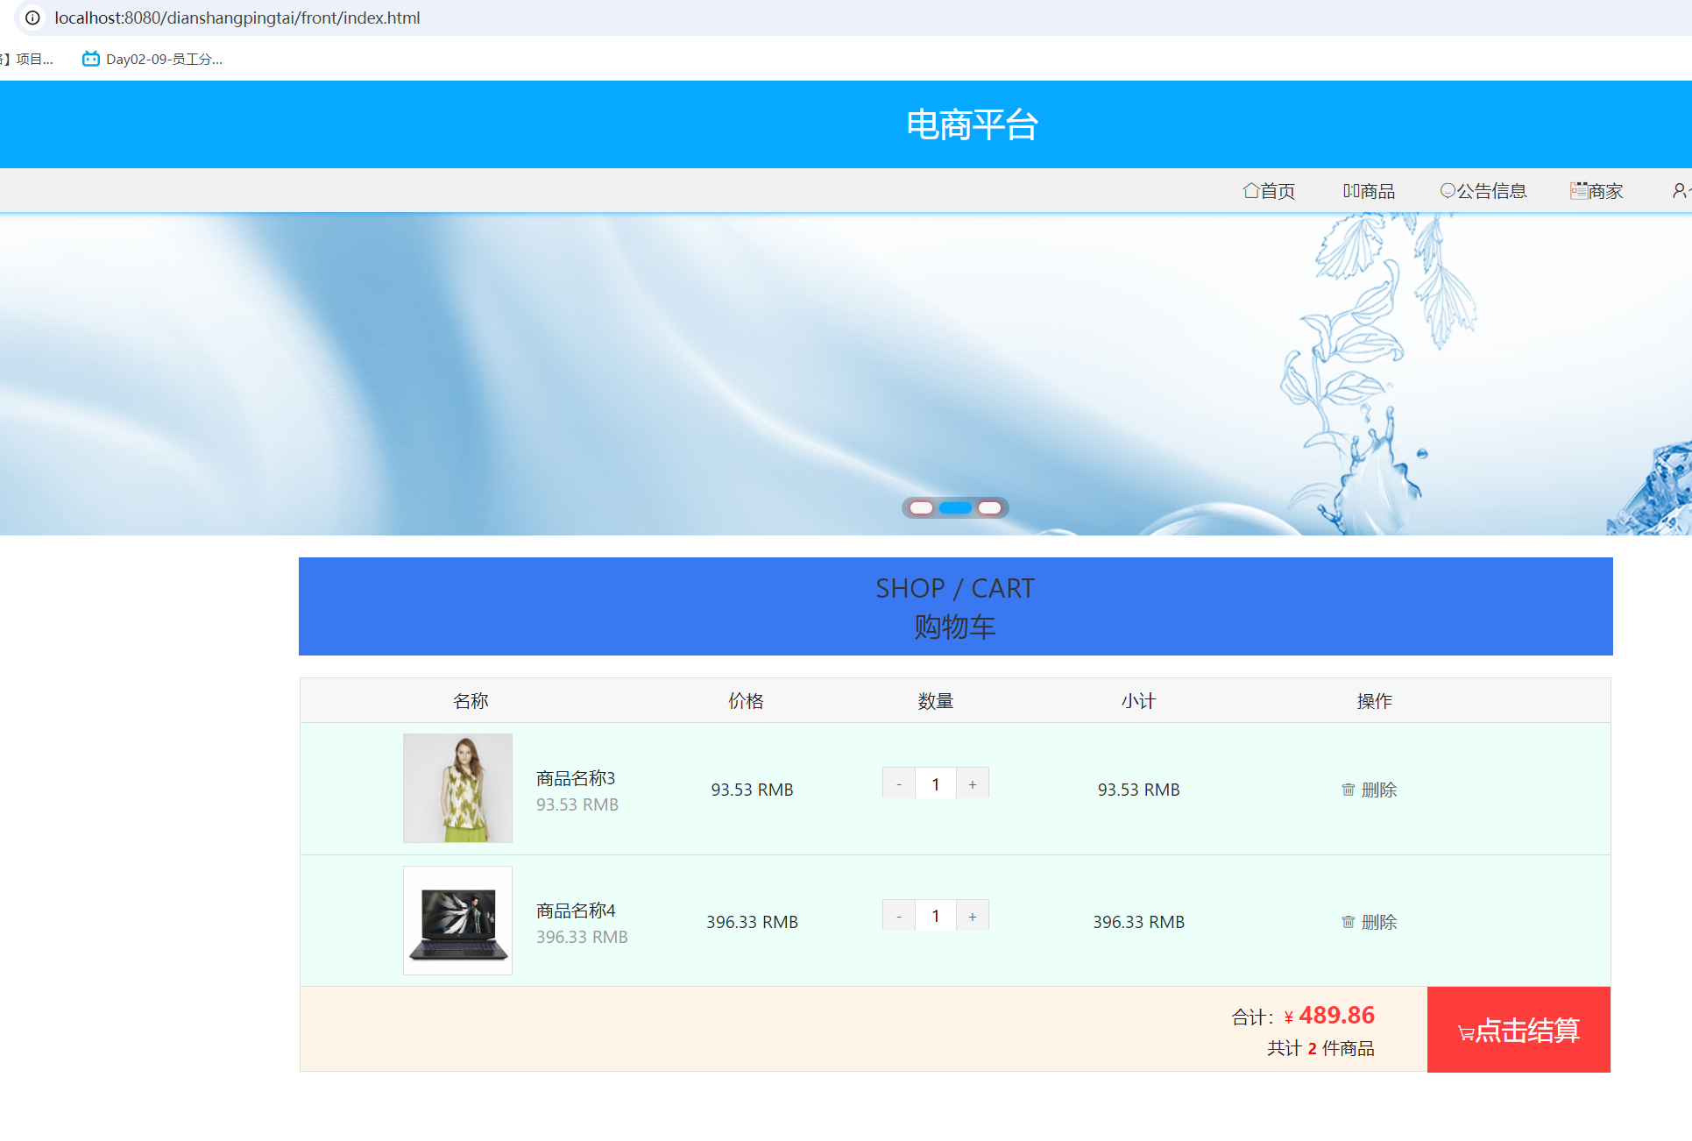The image size is (1692, 1141).
Task: Click the 点击结算 checkout button
Action: 1519,1030
